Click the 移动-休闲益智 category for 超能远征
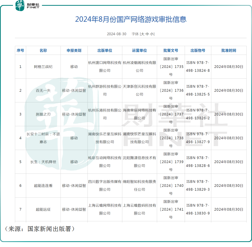Screen dimensions: 252x247 point(74,209)
